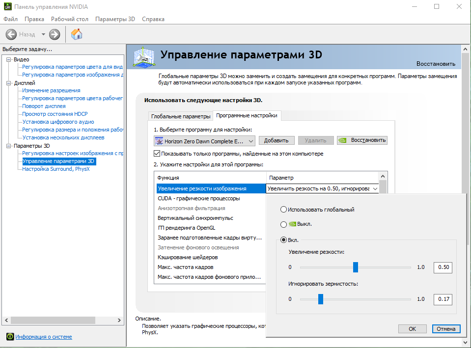Open the Рабочий стол menu
The image size is (471, 348).
pyautogui.click(x=69, y=19)
